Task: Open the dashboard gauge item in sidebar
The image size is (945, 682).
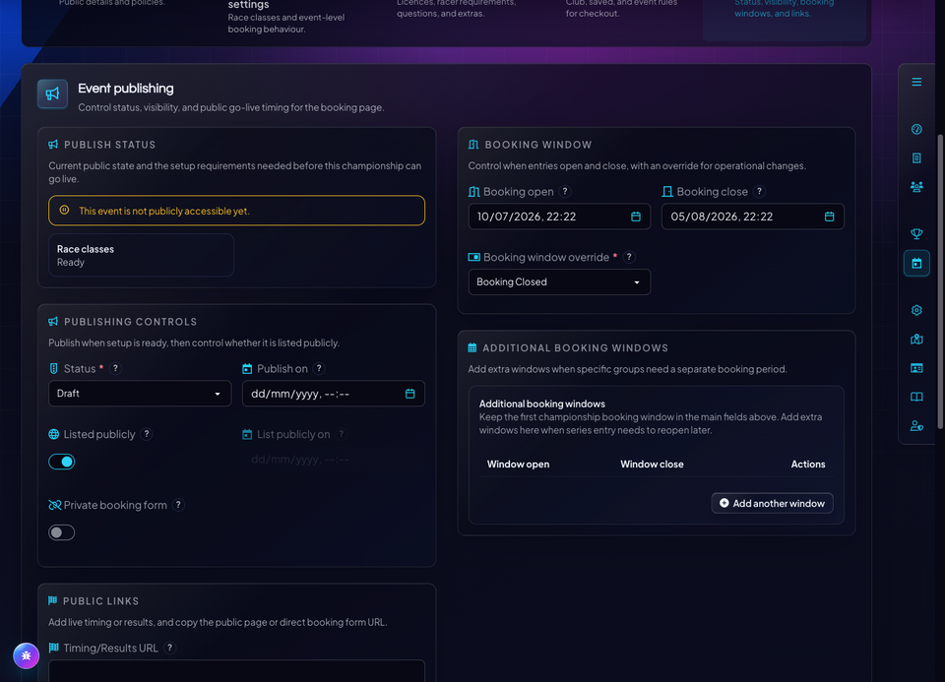Action: pos(916,129)
